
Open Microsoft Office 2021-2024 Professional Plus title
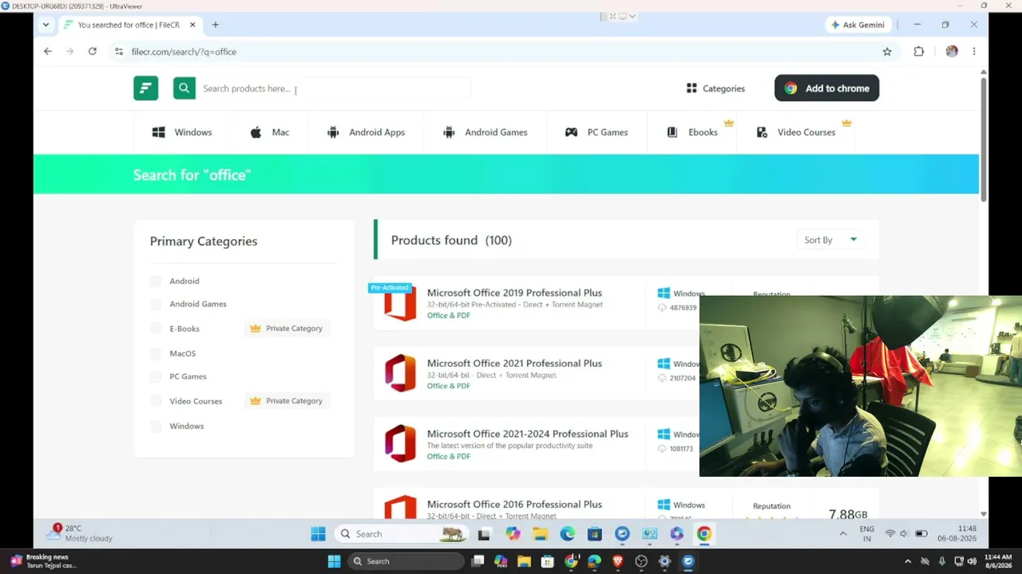528,434
